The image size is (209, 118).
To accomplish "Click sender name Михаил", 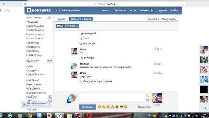I will 84,64.
